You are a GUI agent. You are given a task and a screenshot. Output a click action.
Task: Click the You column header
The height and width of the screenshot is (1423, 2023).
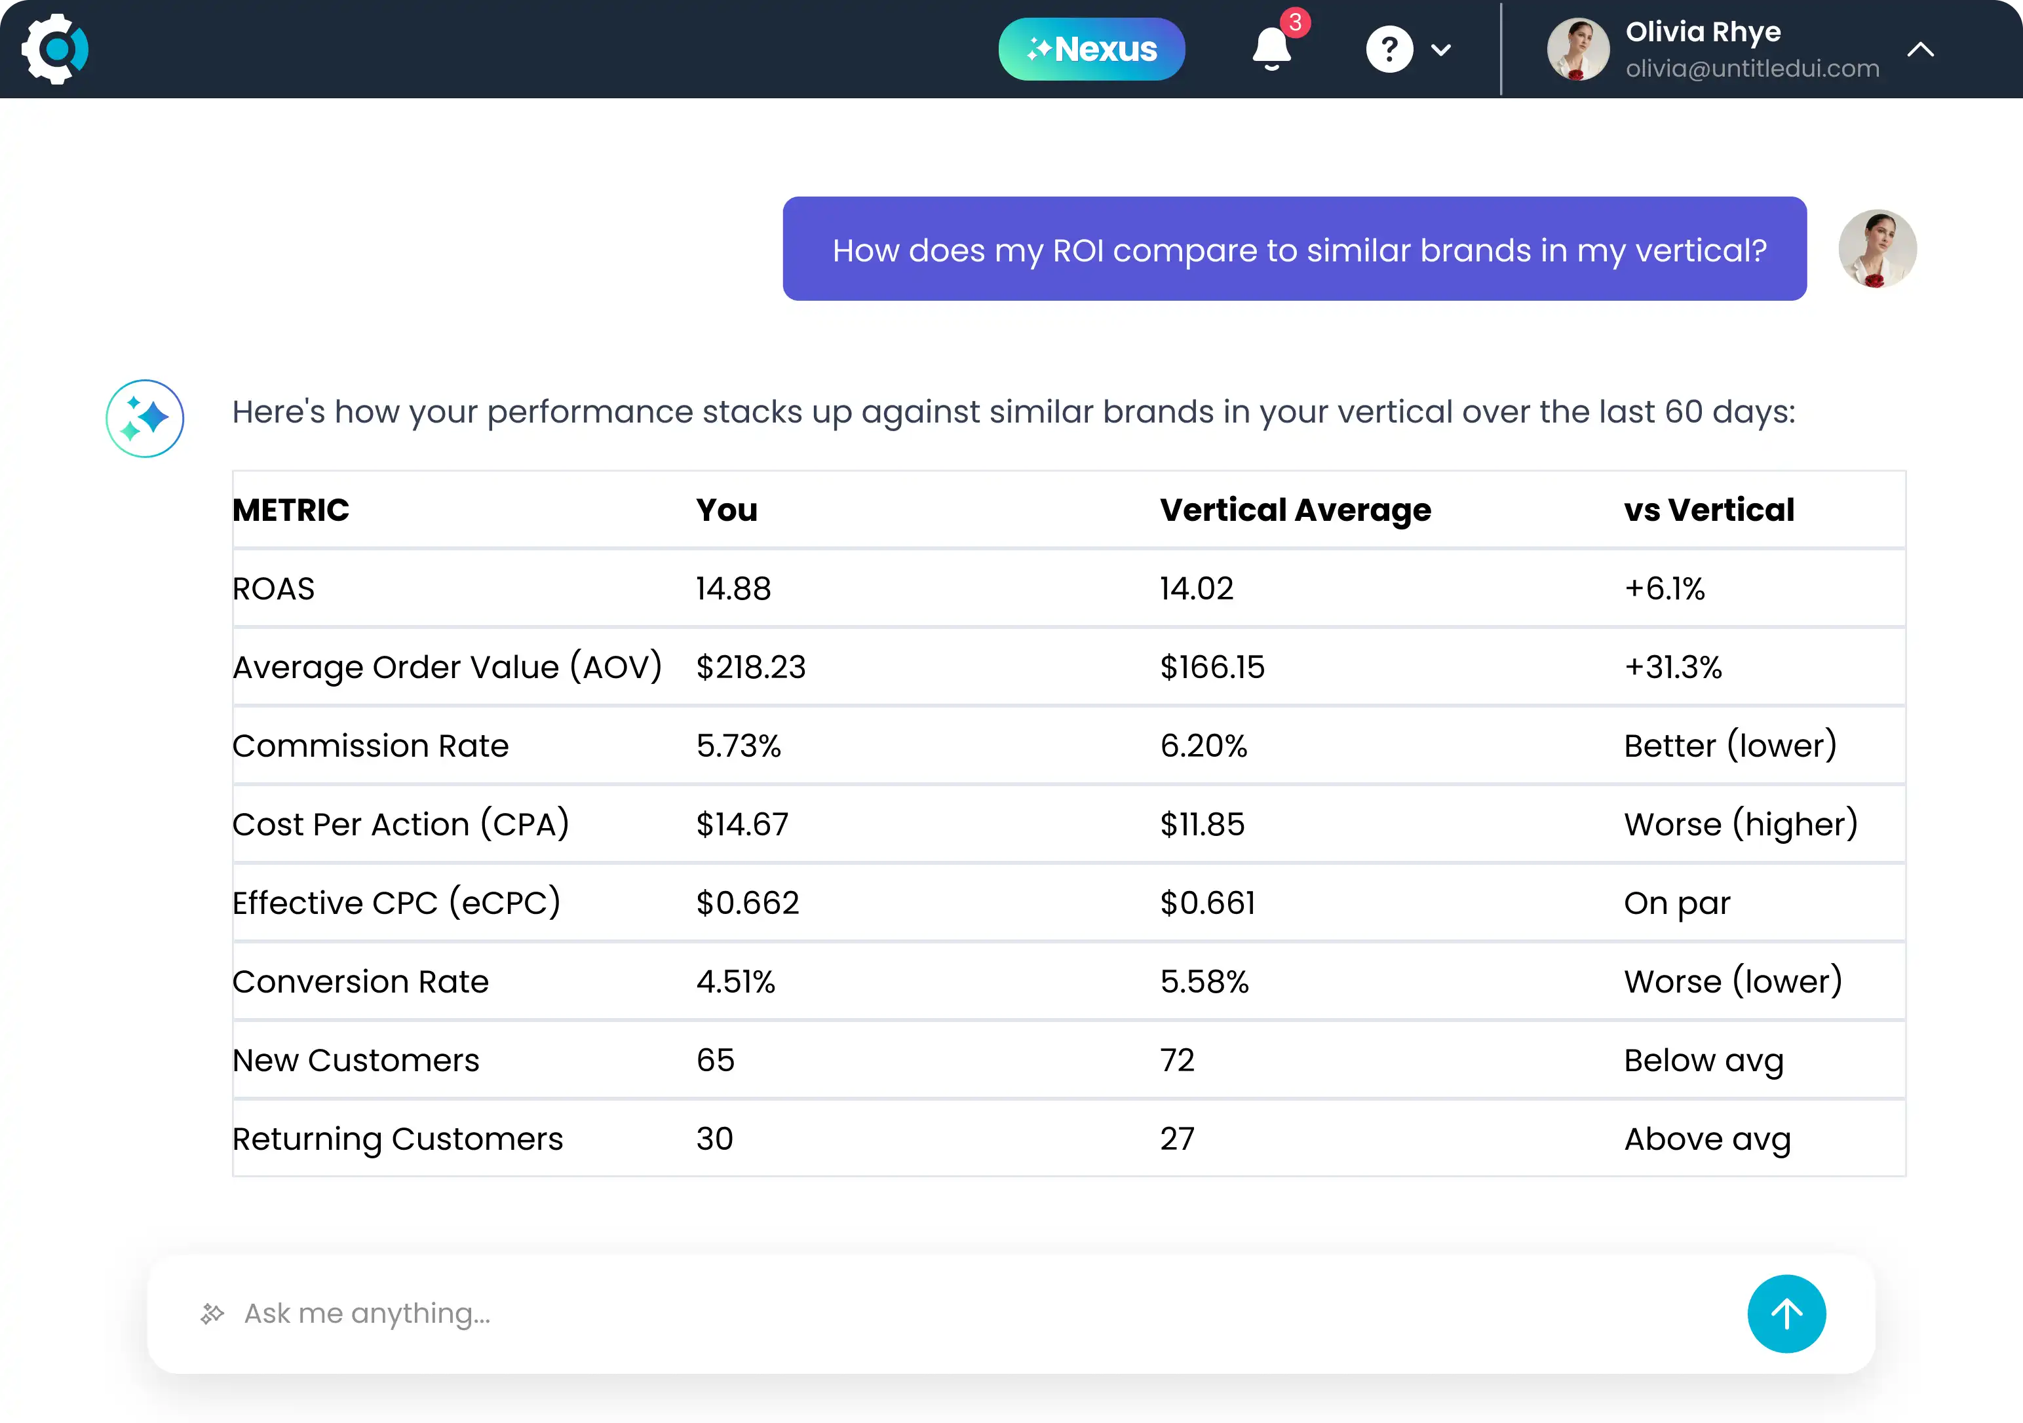[727, 510]
